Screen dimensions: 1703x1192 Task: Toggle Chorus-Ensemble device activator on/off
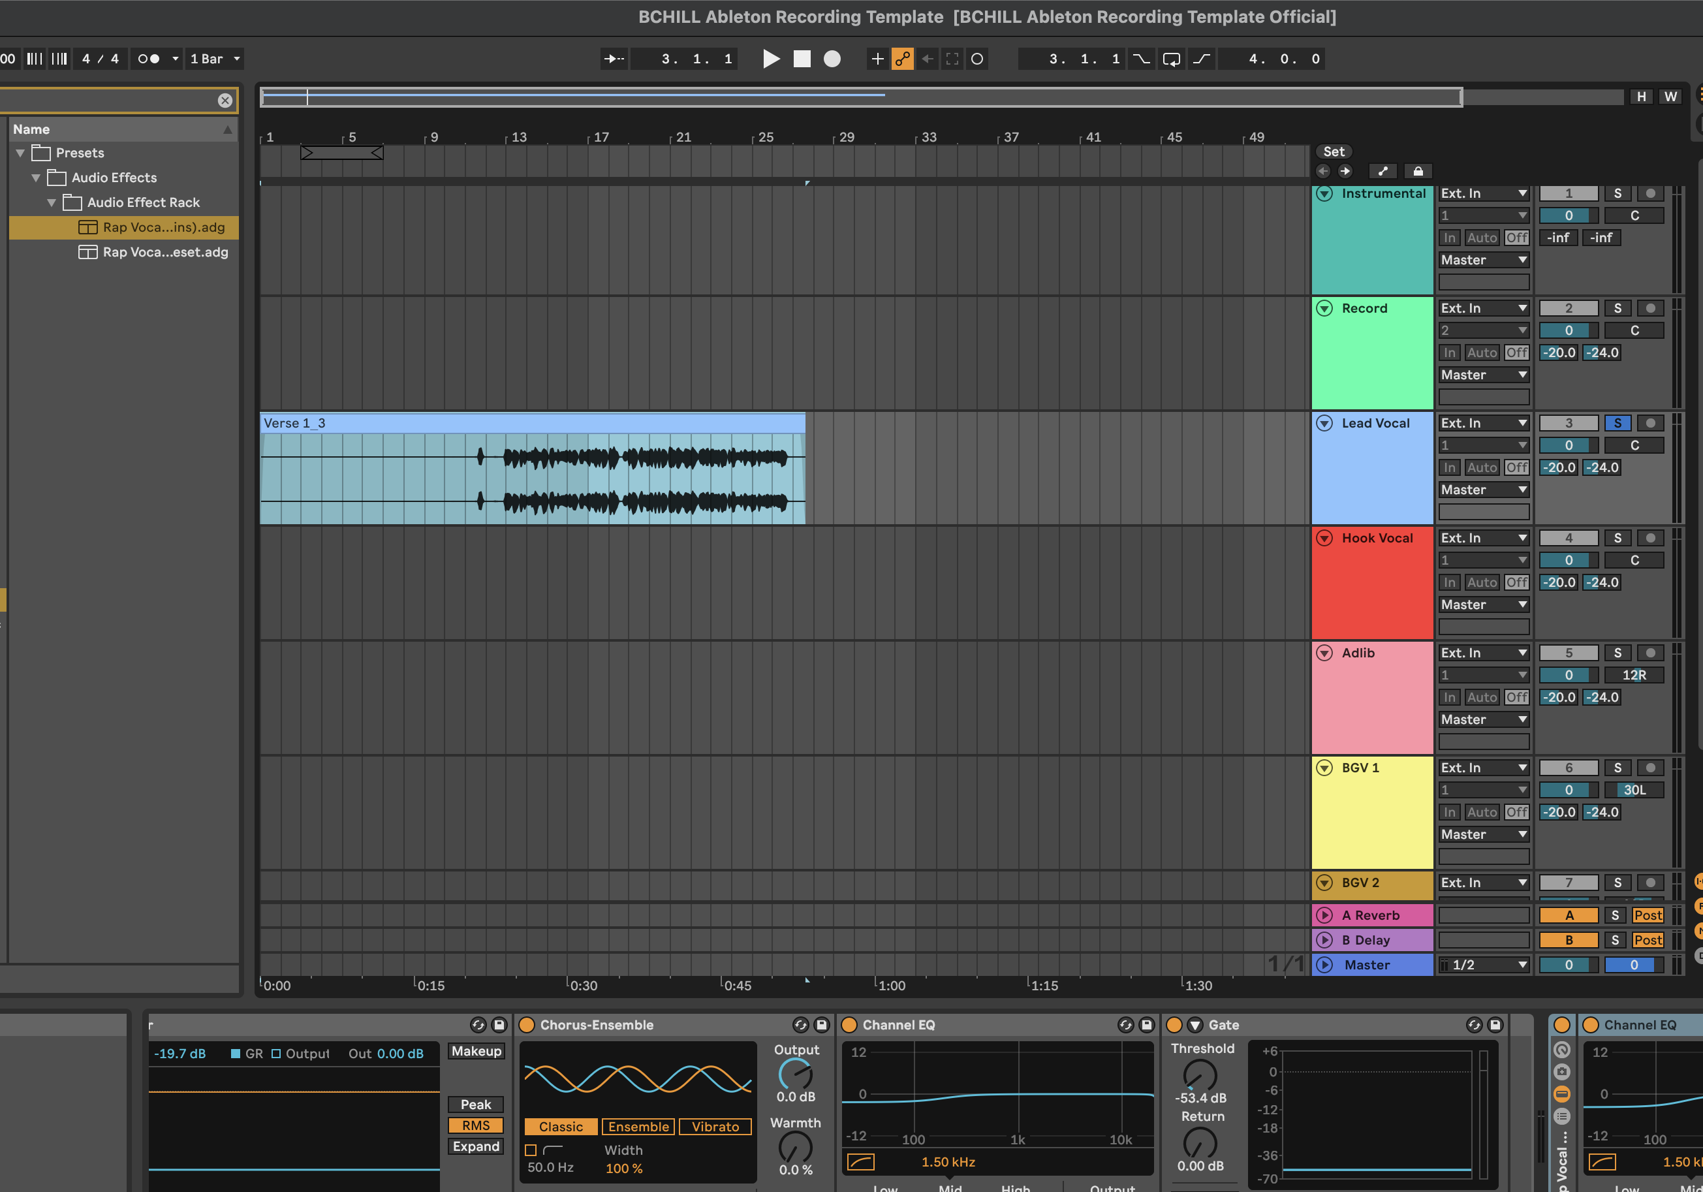click(527, 1024)
